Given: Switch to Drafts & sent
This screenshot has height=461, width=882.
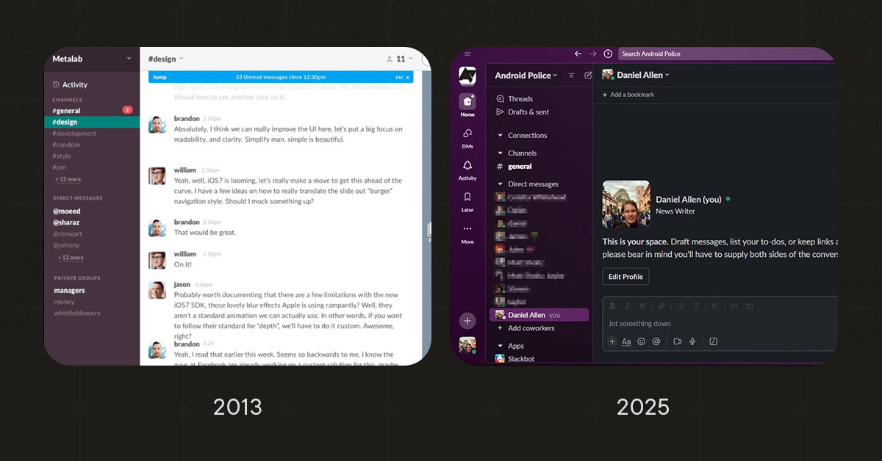Looking at the screenshot, I should point(527,112).
